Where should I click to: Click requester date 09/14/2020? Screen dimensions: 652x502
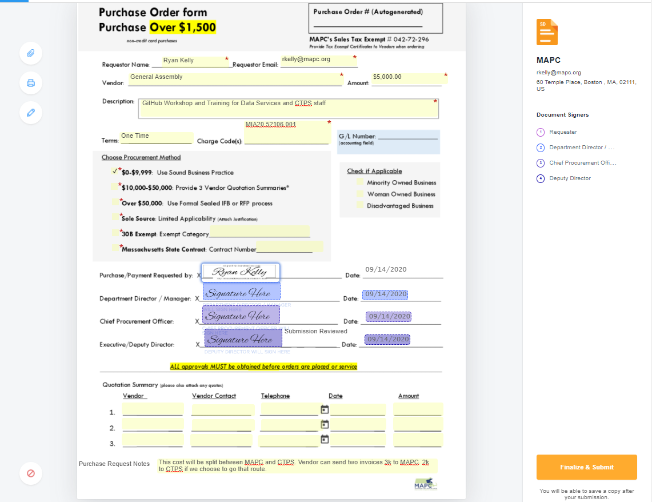(x=386, y=269)
